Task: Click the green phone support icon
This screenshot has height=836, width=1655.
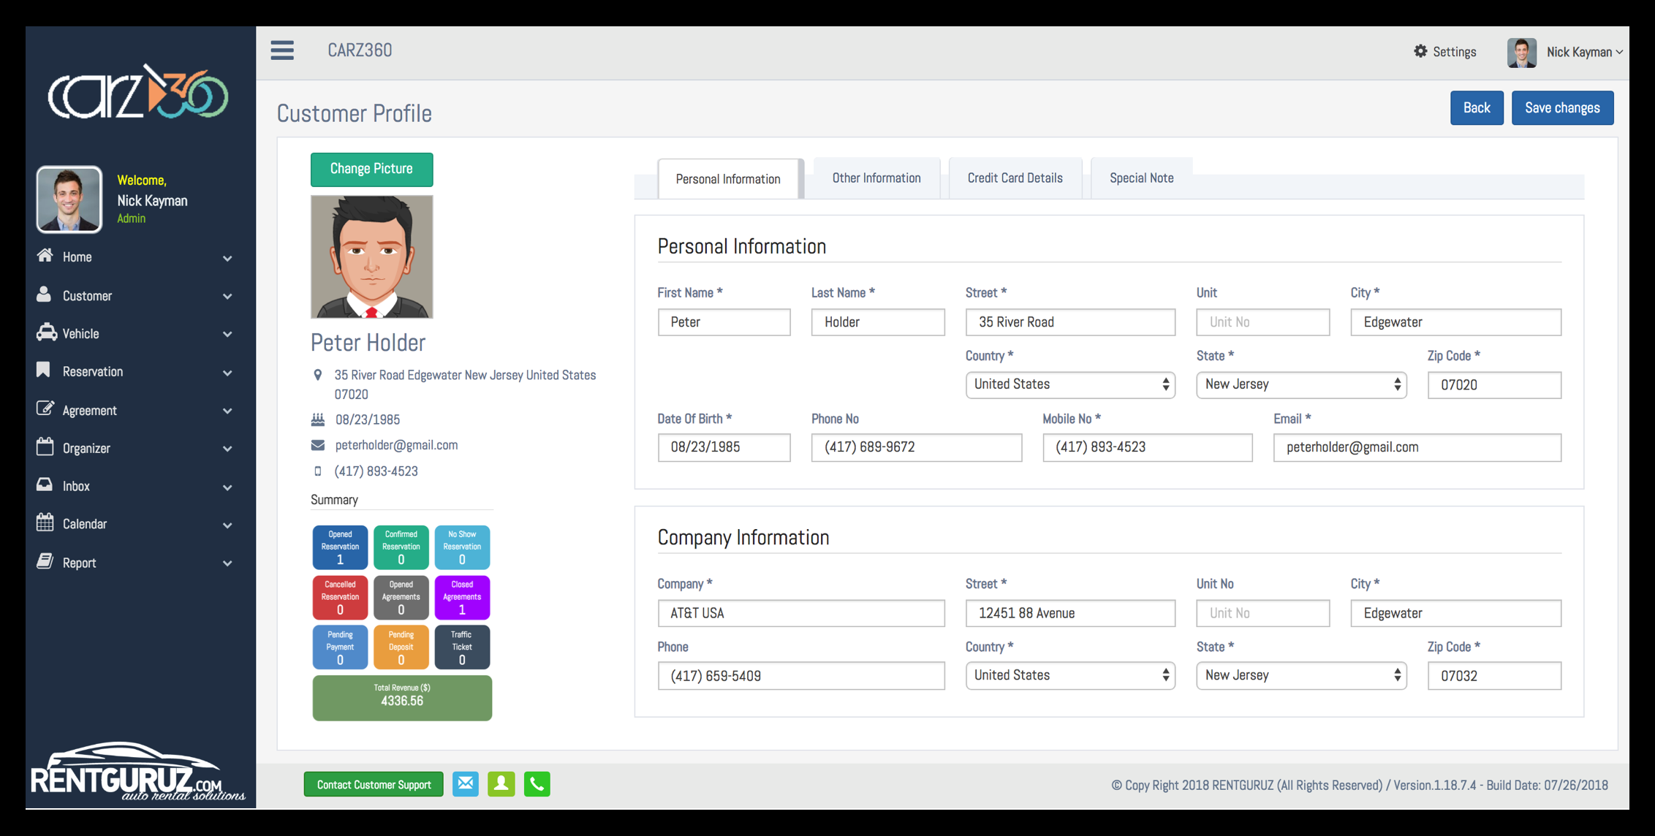Action: pos(537,784)
